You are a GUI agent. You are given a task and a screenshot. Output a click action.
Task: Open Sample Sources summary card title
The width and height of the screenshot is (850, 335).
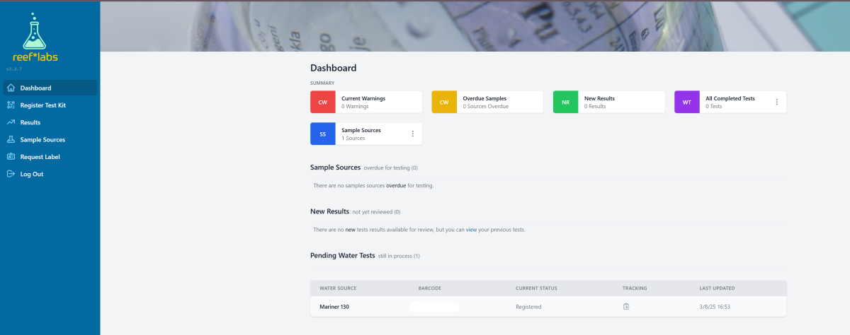coord(361,130)
